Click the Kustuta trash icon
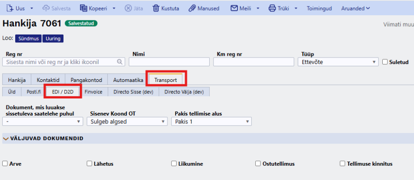The width and height of the screenshot is (414, 180). point(156,8)
